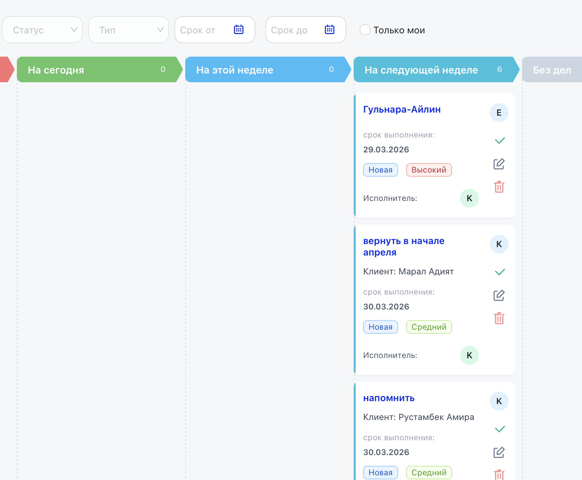Mark Гульнара-Айлин task as done with checkmark
The height and width of the screenshot is (480, 582).
click(500, 141)
